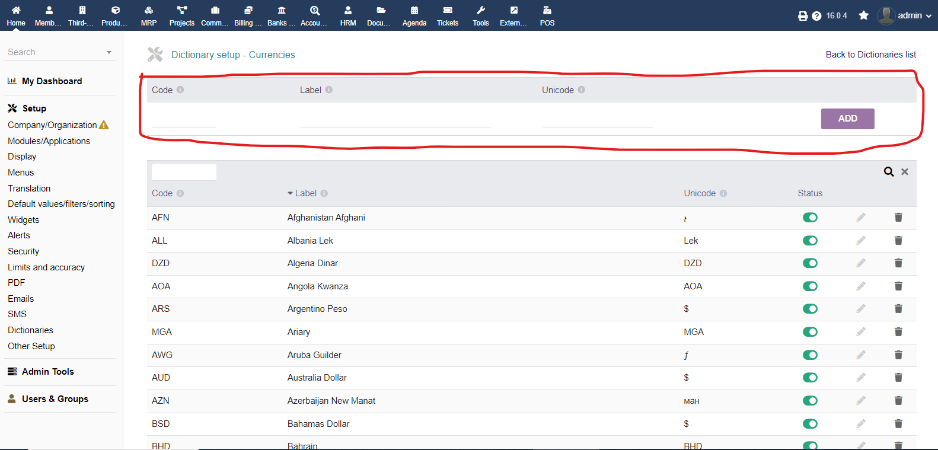Toggle status of Argentino Peso

810,308
